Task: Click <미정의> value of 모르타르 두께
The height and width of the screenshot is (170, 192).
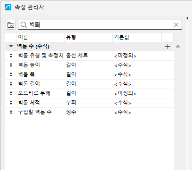Action: [x=125, y=93]
